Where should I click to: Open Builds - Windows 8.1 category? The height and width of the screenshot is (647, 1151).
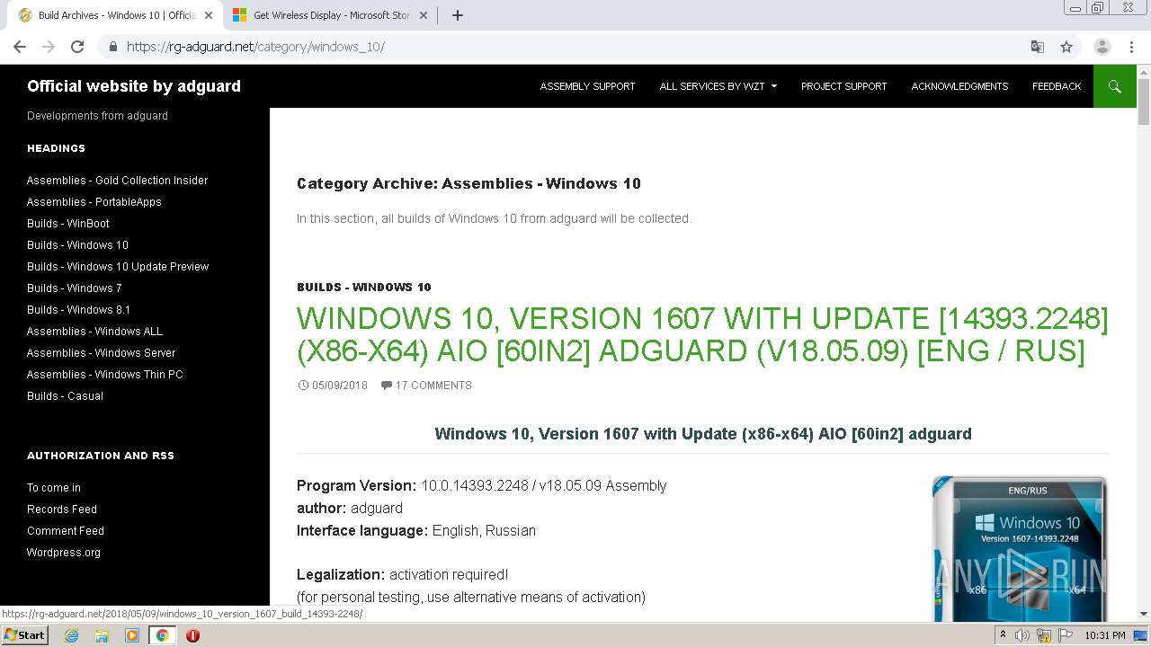(78, 310)
